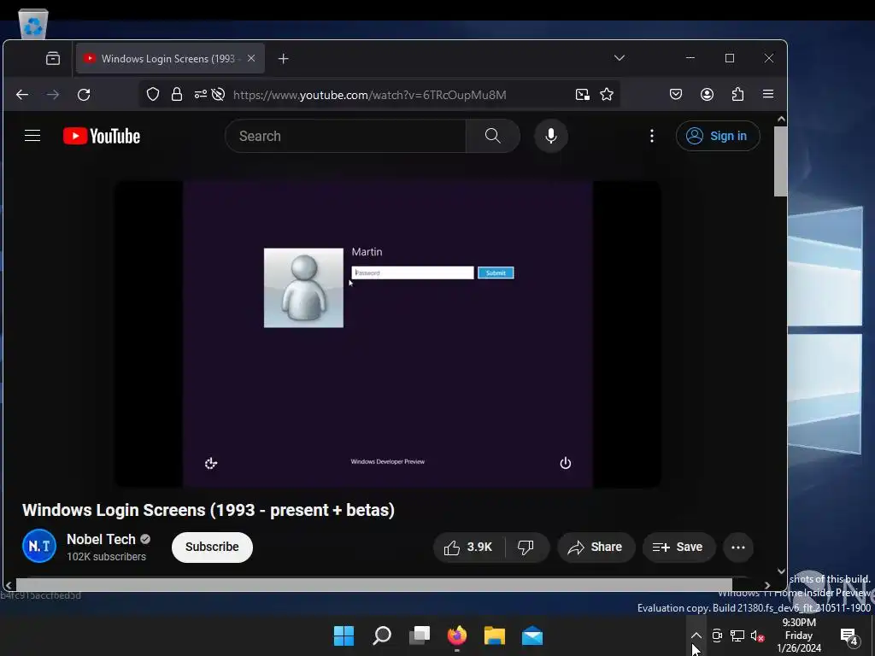Subscribe to Nobel Tech
875x656 pixels.
click(212, 547)
